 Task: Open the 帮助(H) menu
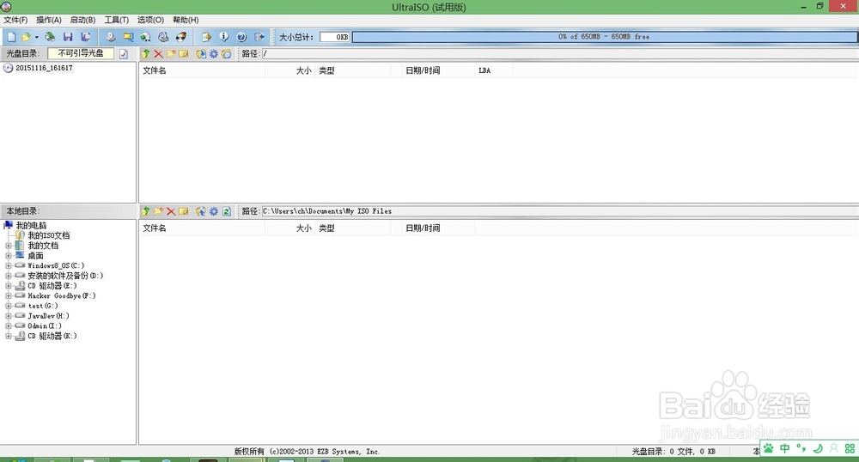(186, 20)
